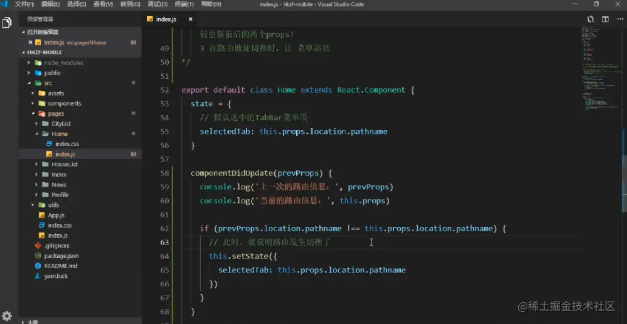627x324 pixels.
Task: Click the 资源管理器 panel title
Action: click(40, 19)
